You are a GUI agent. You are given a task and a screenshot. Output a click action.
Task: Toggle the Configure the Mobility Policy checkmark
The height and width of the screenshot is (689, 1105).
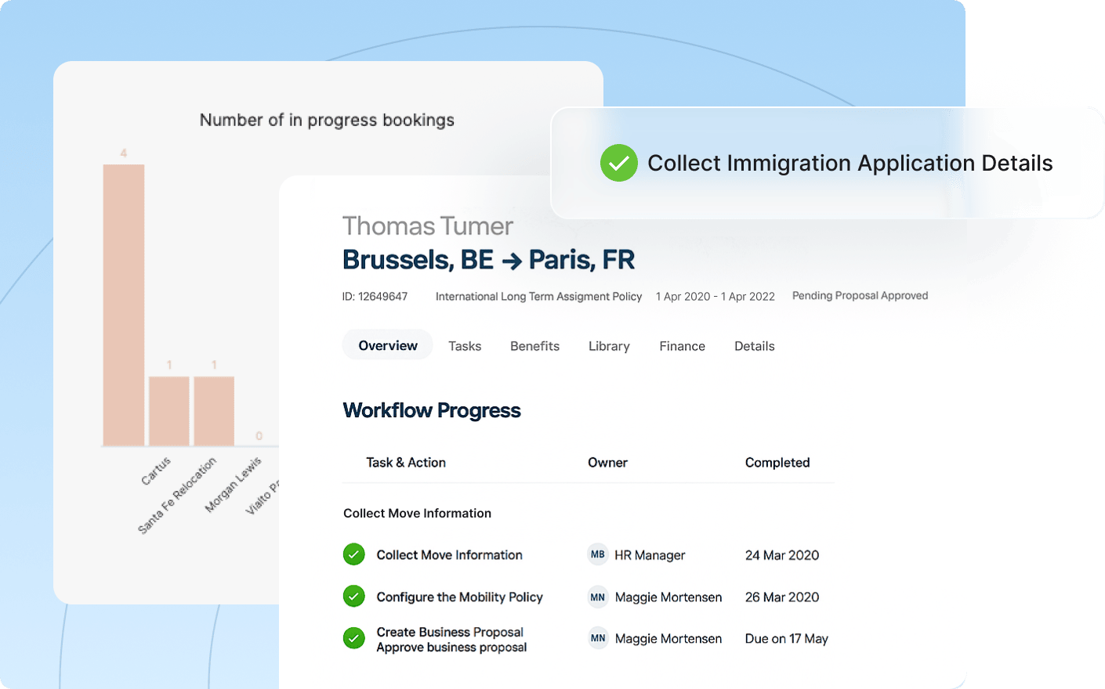[354, 597]
